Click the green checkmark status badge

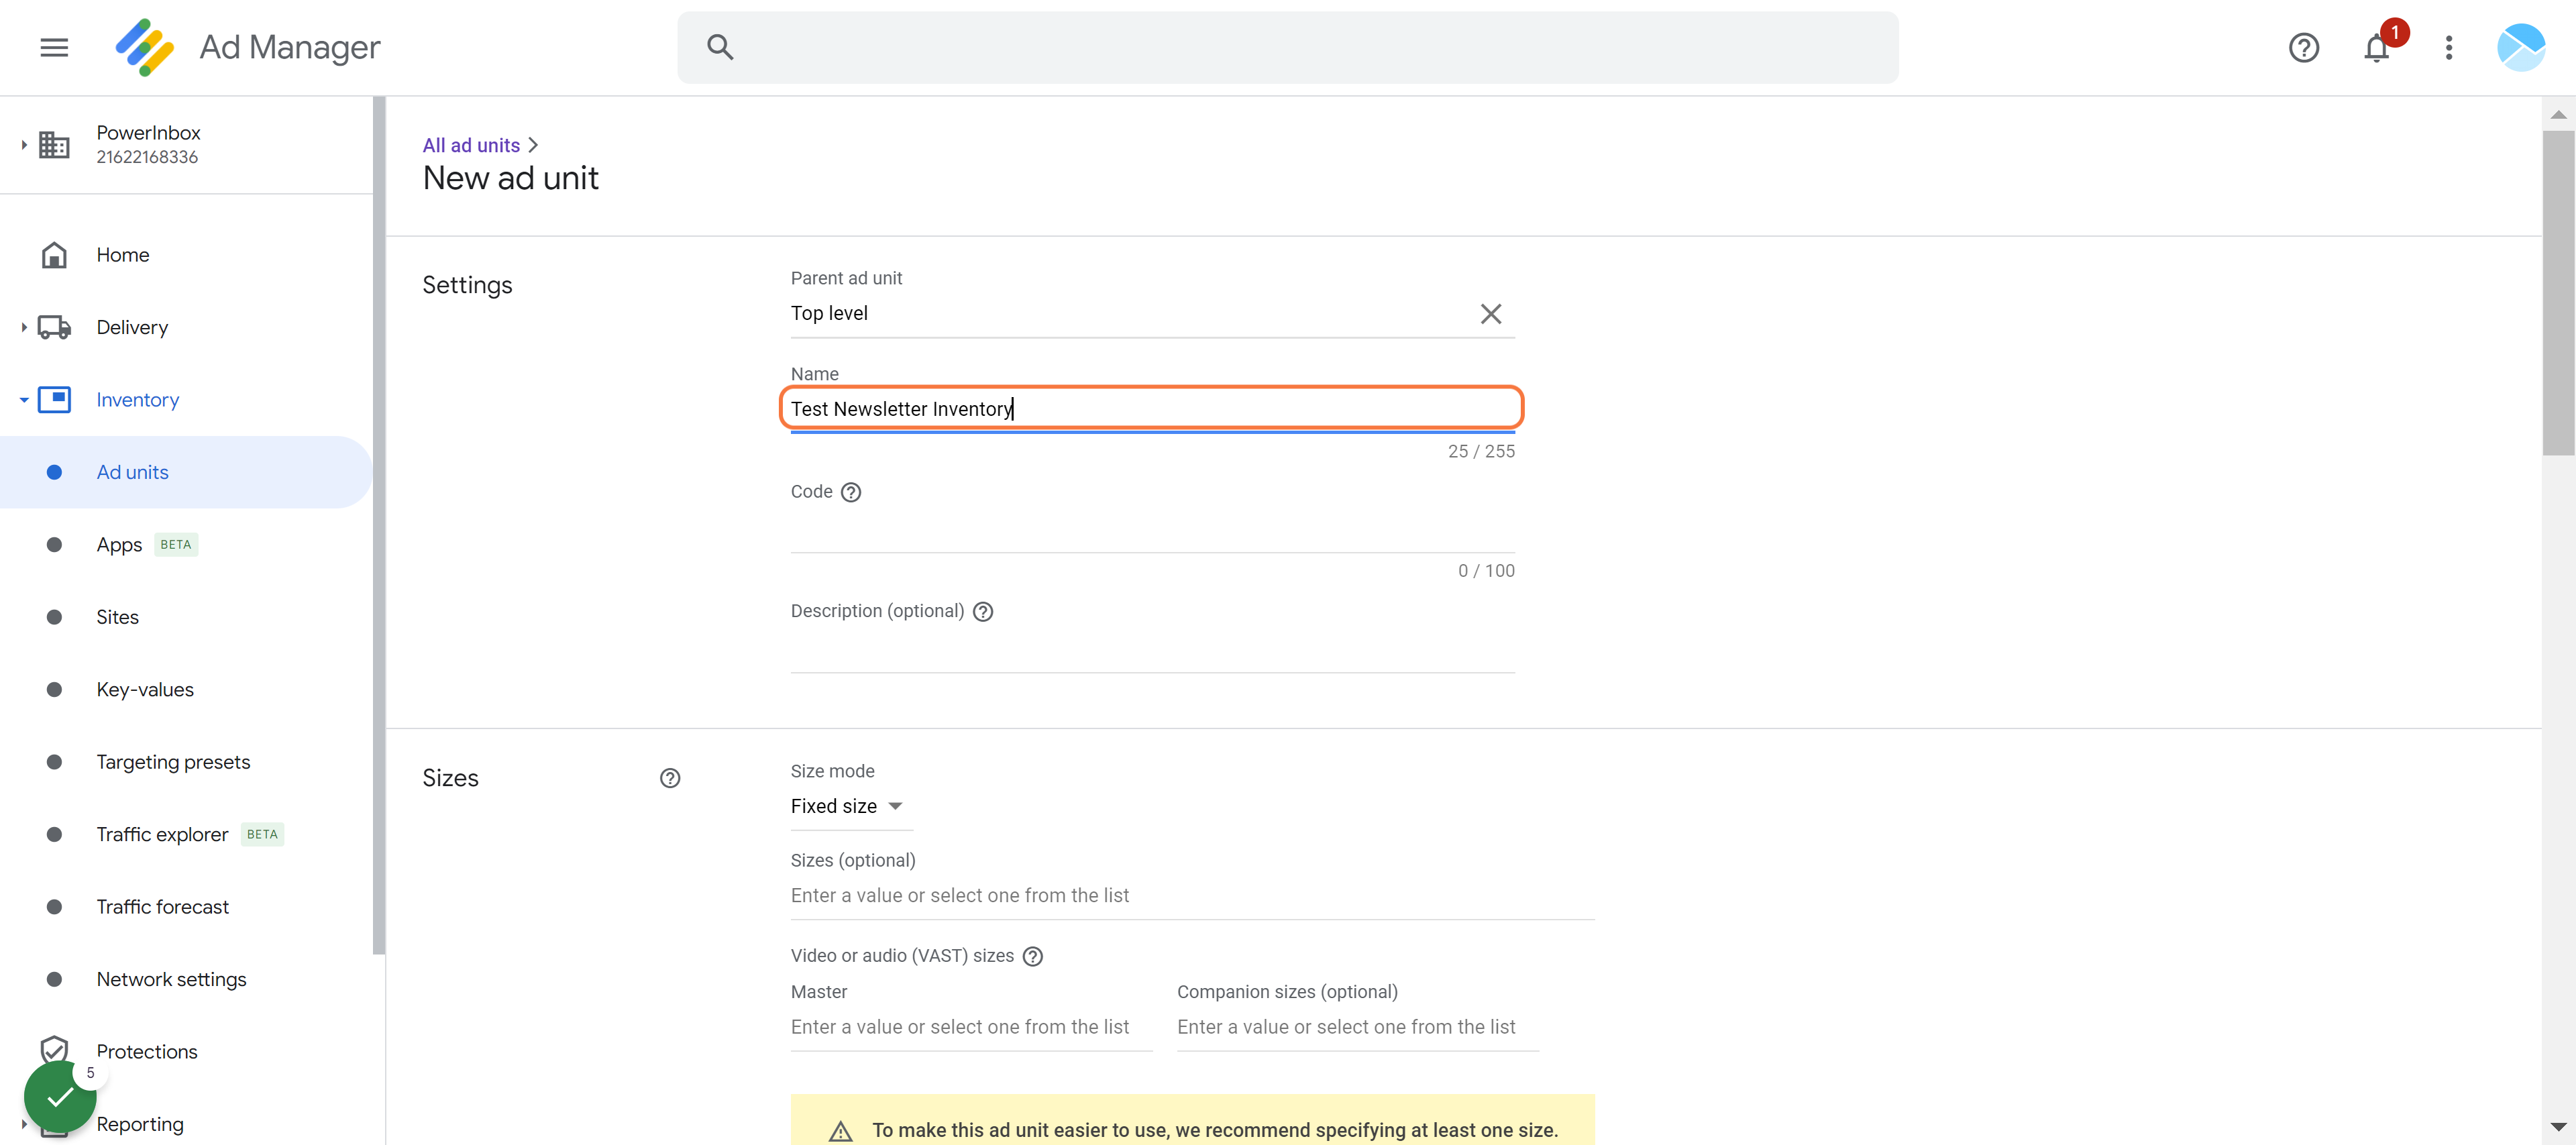tap(60, 1096)
